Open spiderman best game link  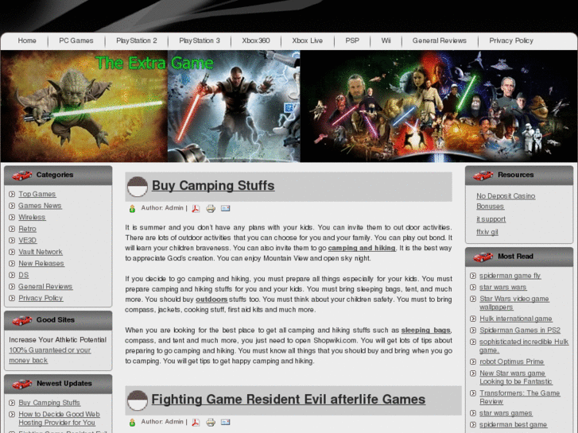513,425
